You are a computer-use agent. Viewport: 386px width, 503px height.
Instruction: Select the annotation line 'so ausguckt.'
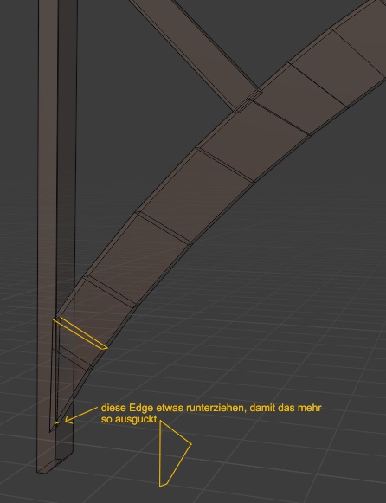point(130,419)
